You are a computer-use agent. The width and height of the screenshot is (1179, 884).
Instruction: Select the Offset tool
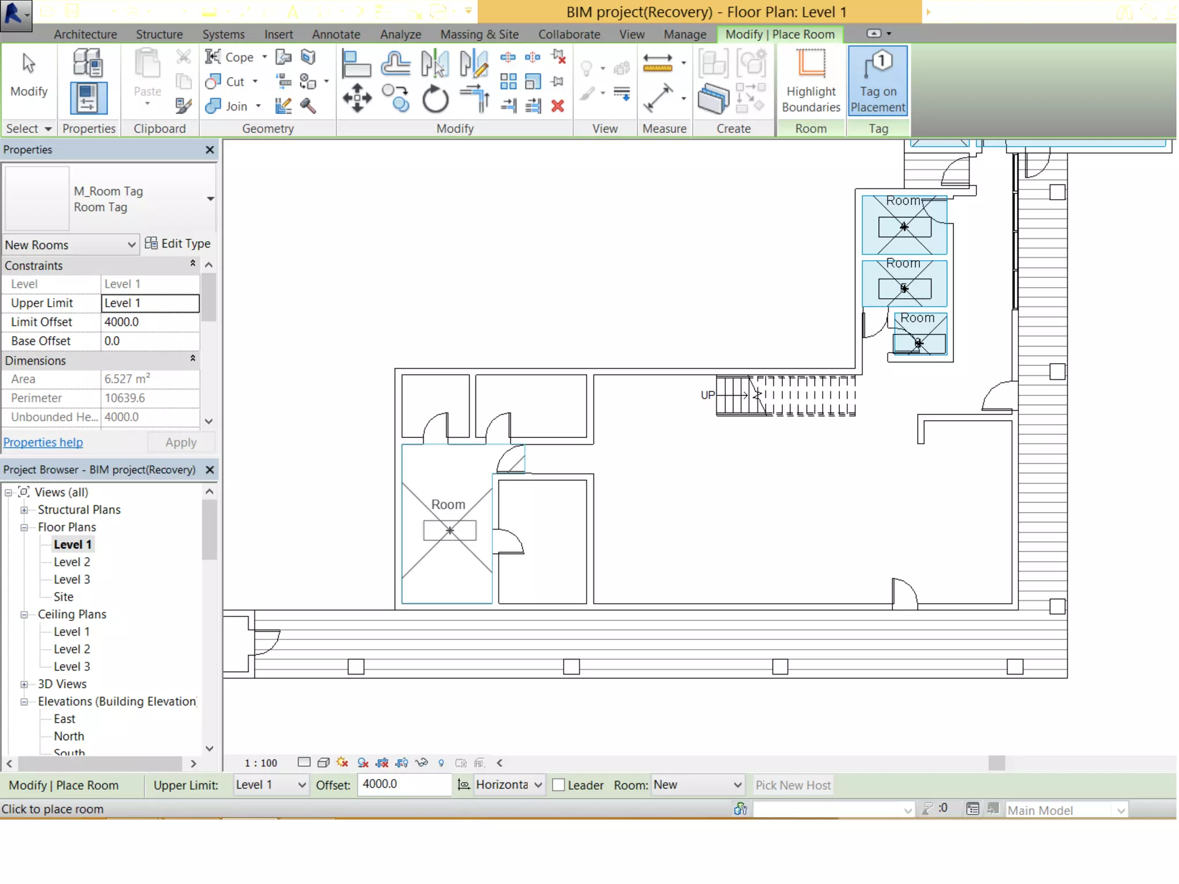click(x=396, y=64)
